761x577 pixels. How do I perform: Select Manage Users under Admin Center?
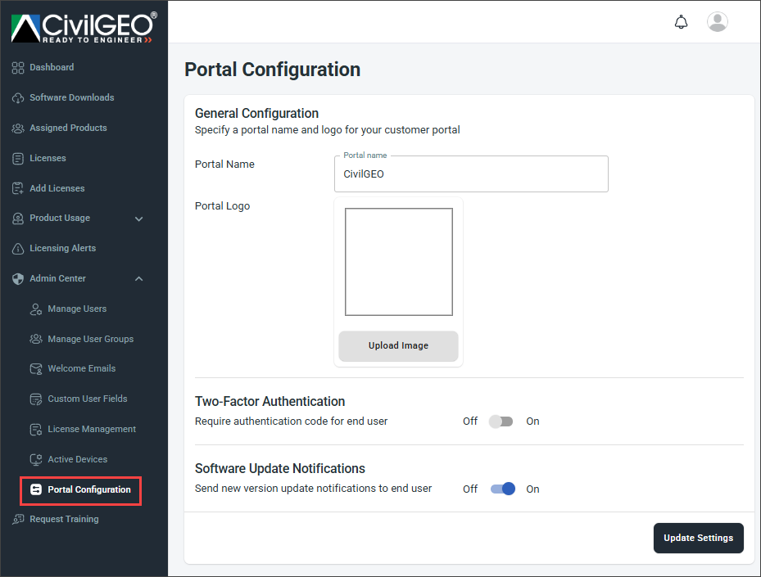click(x=78, y=309)
